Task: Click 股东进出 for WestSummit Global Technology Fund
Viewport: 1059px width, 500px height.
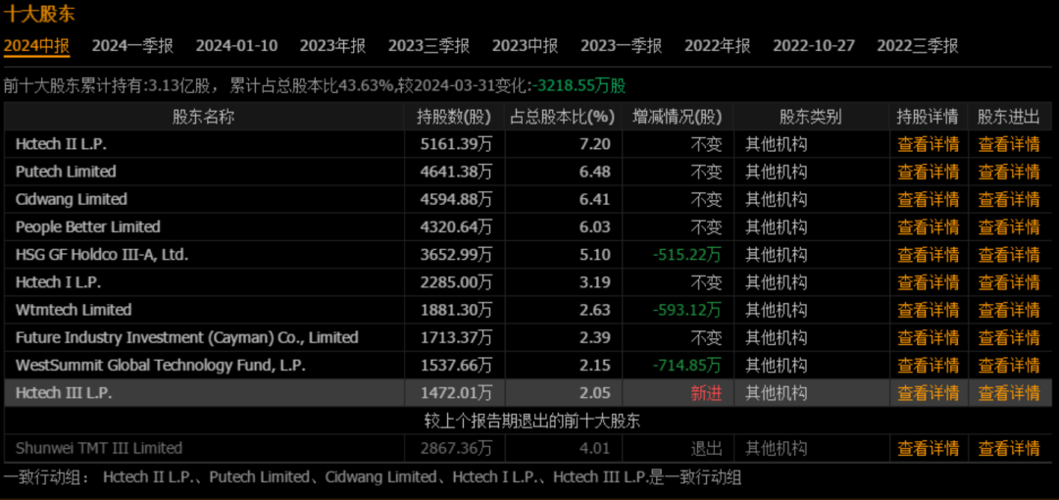Action: click(1009, 366)
